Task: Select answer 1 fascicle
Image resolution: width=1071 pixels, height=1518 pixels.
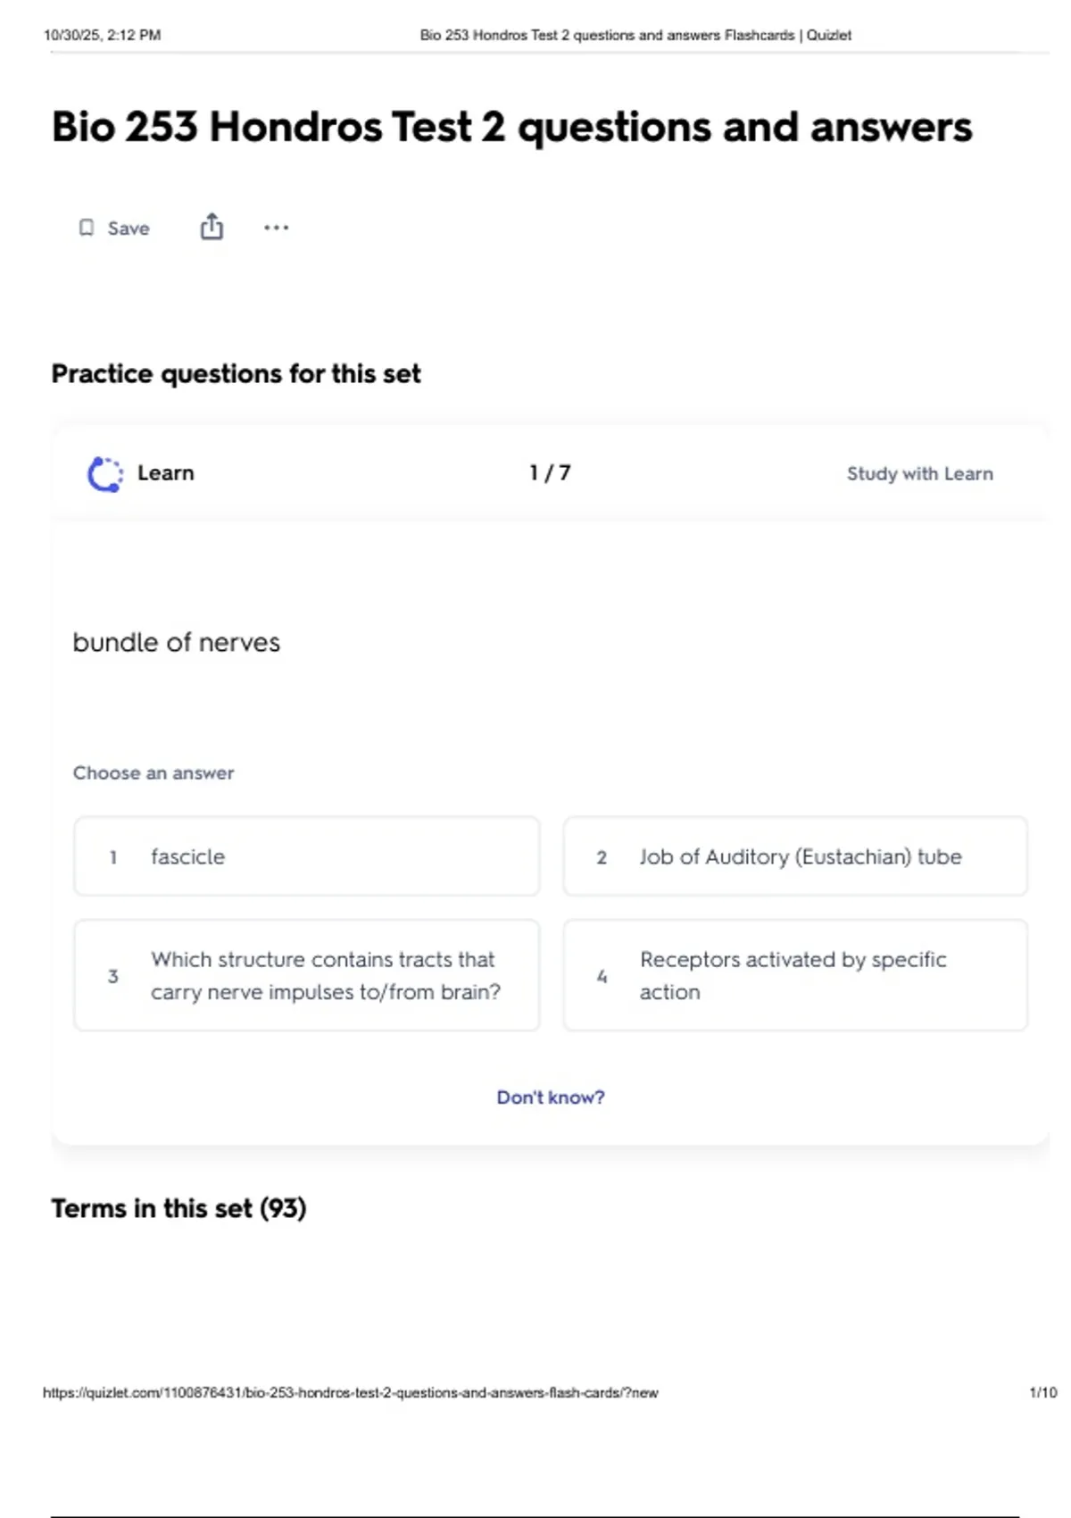Action: tap(307, 856)
